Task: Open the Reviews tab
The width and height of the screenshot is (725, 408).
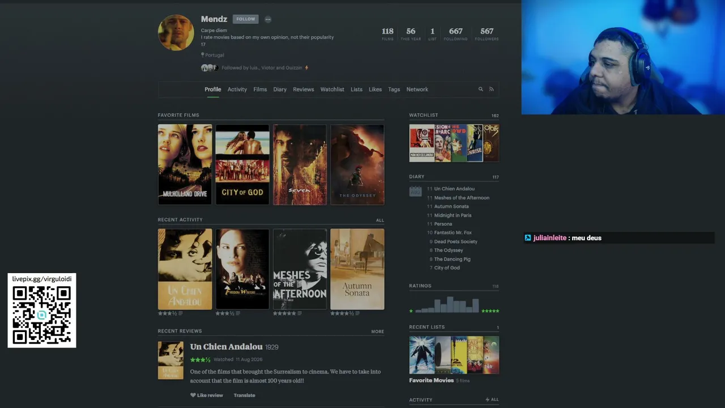Action: click(x=304, y=90)
